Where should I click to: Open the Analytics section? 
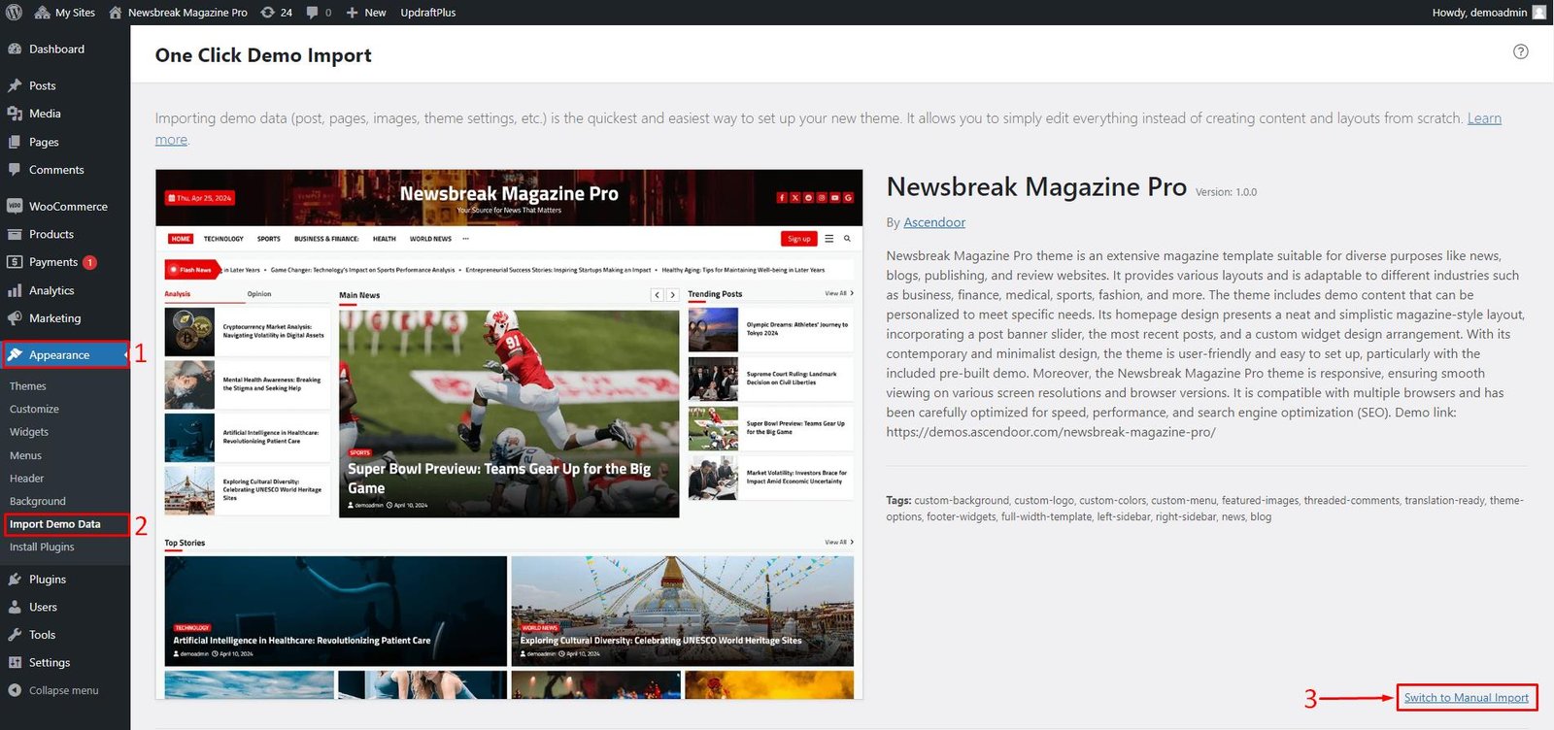[51, 290]
